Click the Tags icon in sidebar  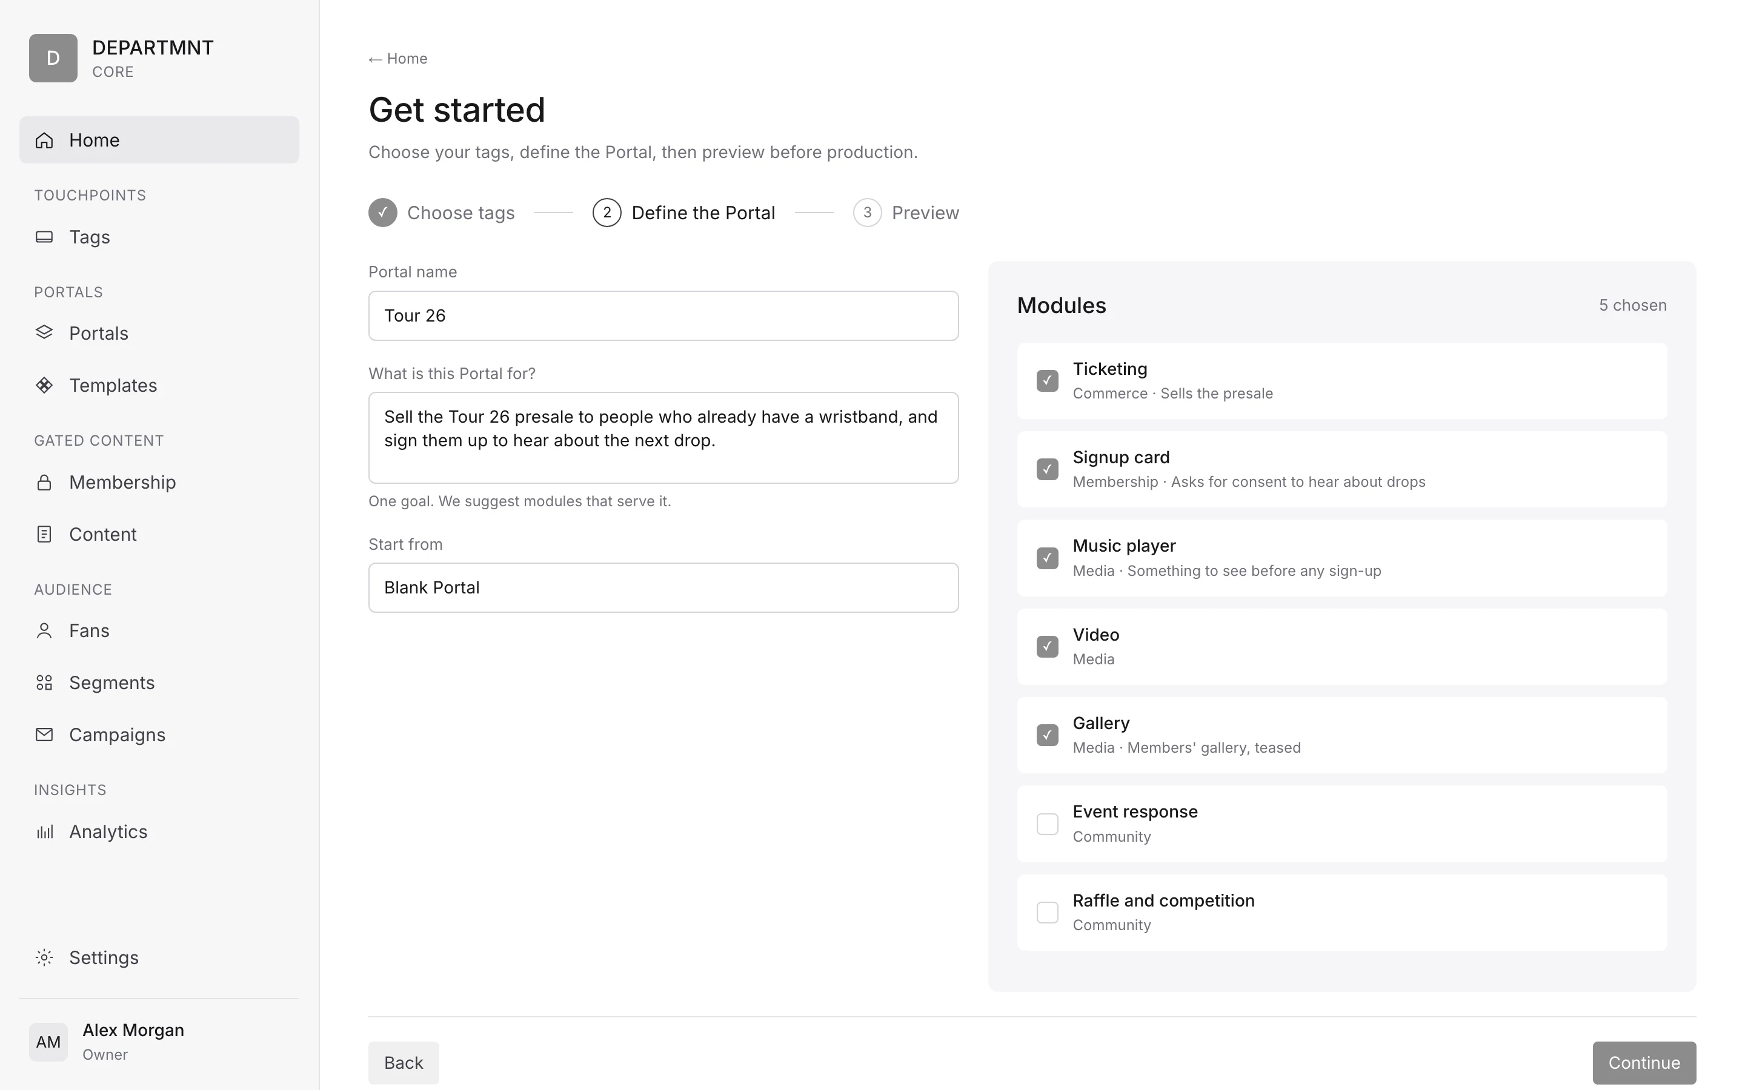pyautogui.click(x=44, y=236)
